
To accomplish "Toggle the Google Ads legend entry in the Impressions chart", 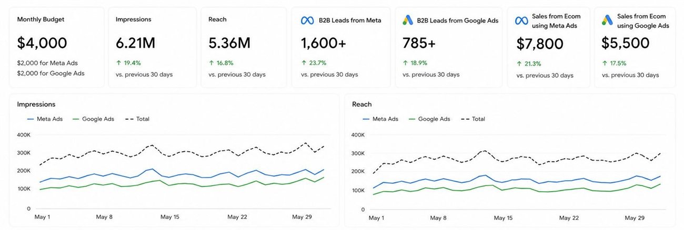I will (x=93, y=119).
